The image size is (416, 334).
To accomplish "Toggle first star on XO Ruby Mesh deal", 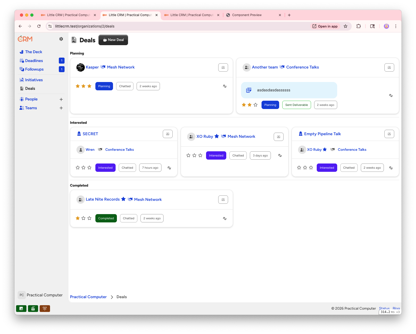I will coord(188,155).
